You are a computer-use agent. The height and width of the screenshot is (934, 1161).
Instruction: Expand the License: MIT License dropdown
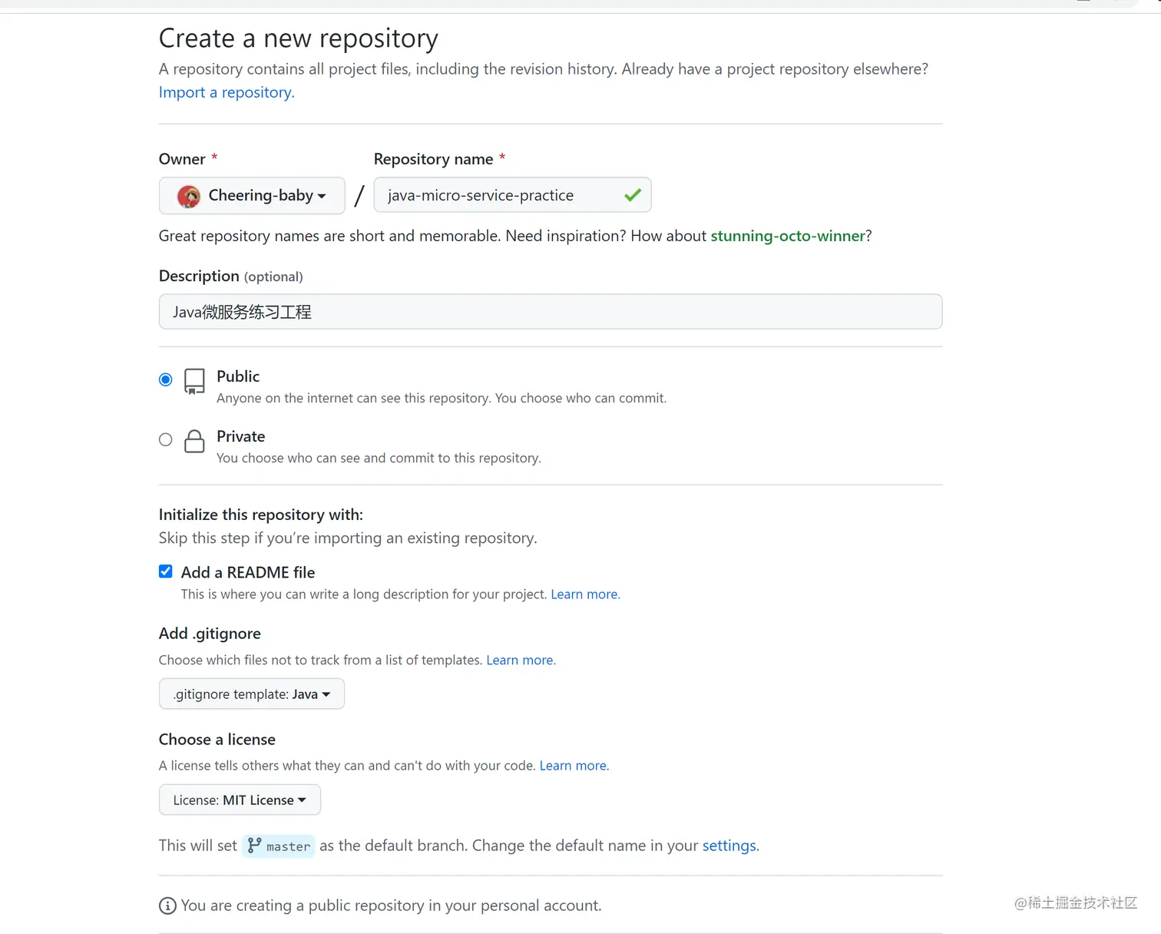pos(240,800)
